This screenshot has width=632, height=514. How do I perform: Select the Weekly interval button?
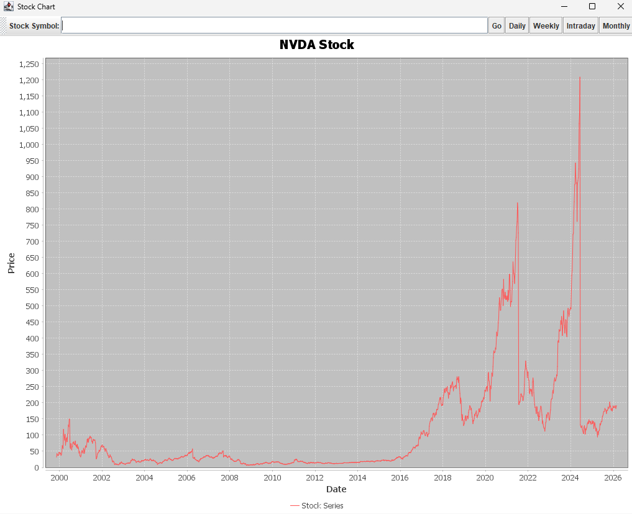point(546,25)
